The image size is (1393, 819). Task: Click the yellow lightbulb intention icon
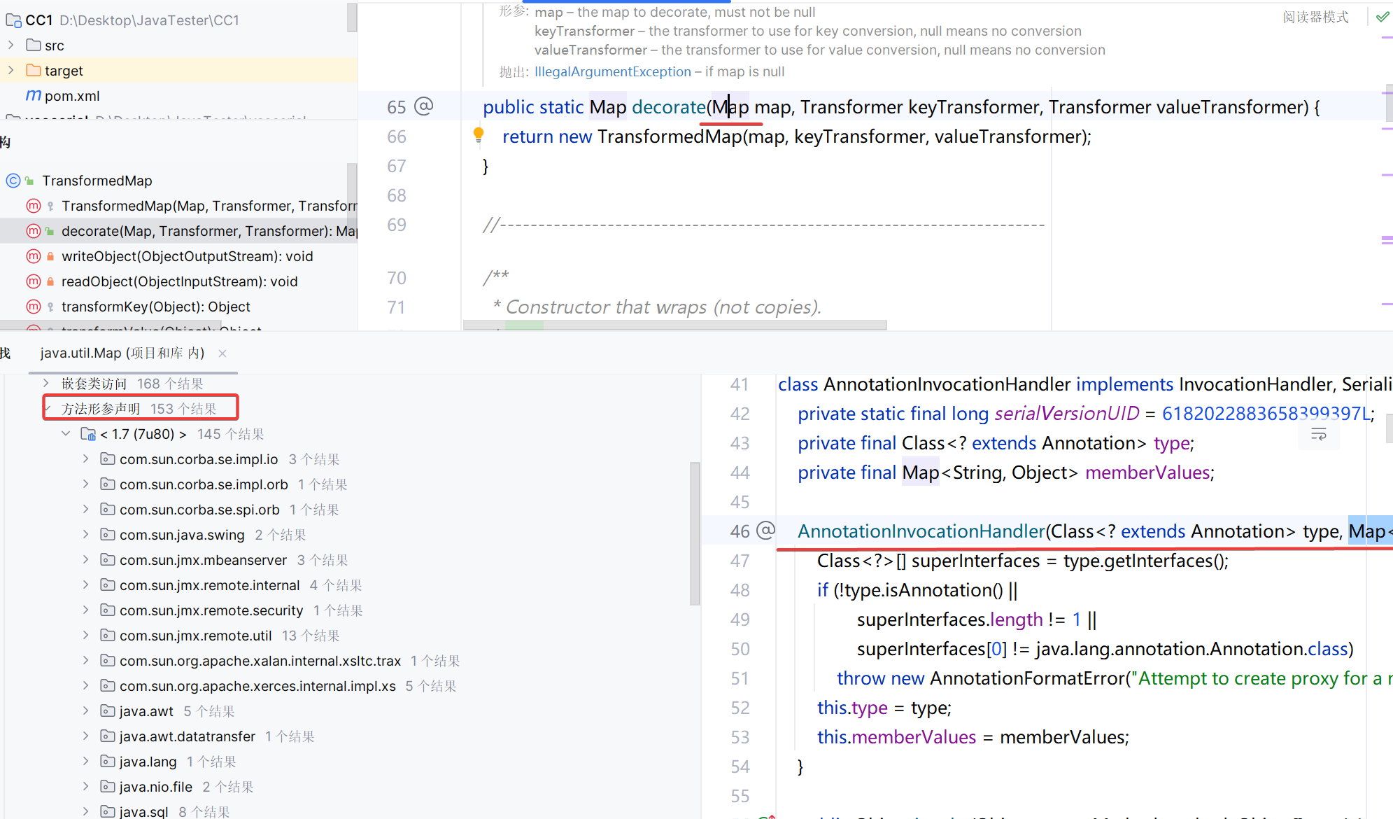click(479, 134)
